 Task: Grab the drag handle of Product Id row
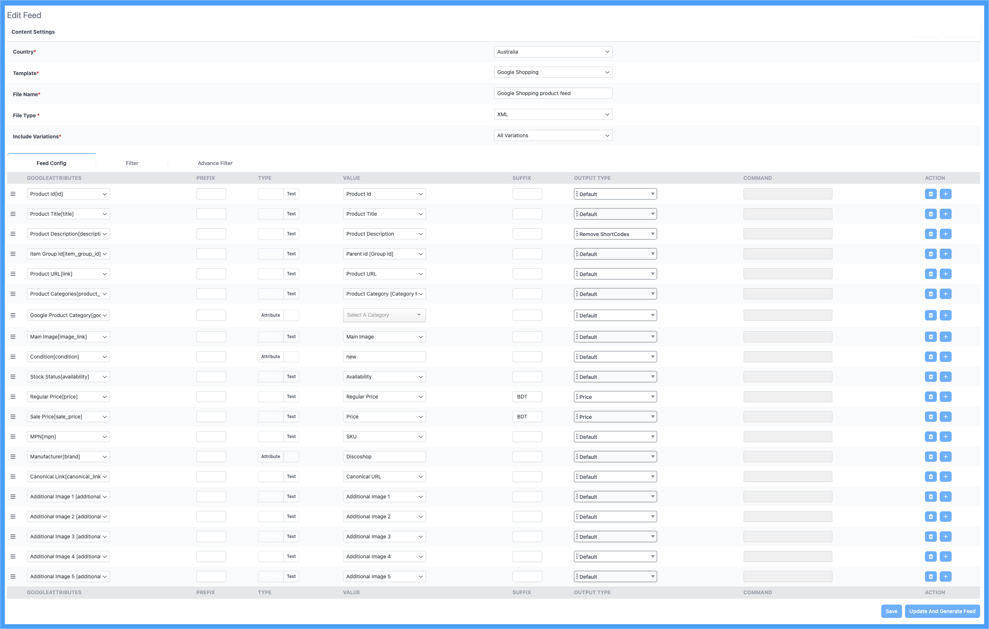point(13,194)
